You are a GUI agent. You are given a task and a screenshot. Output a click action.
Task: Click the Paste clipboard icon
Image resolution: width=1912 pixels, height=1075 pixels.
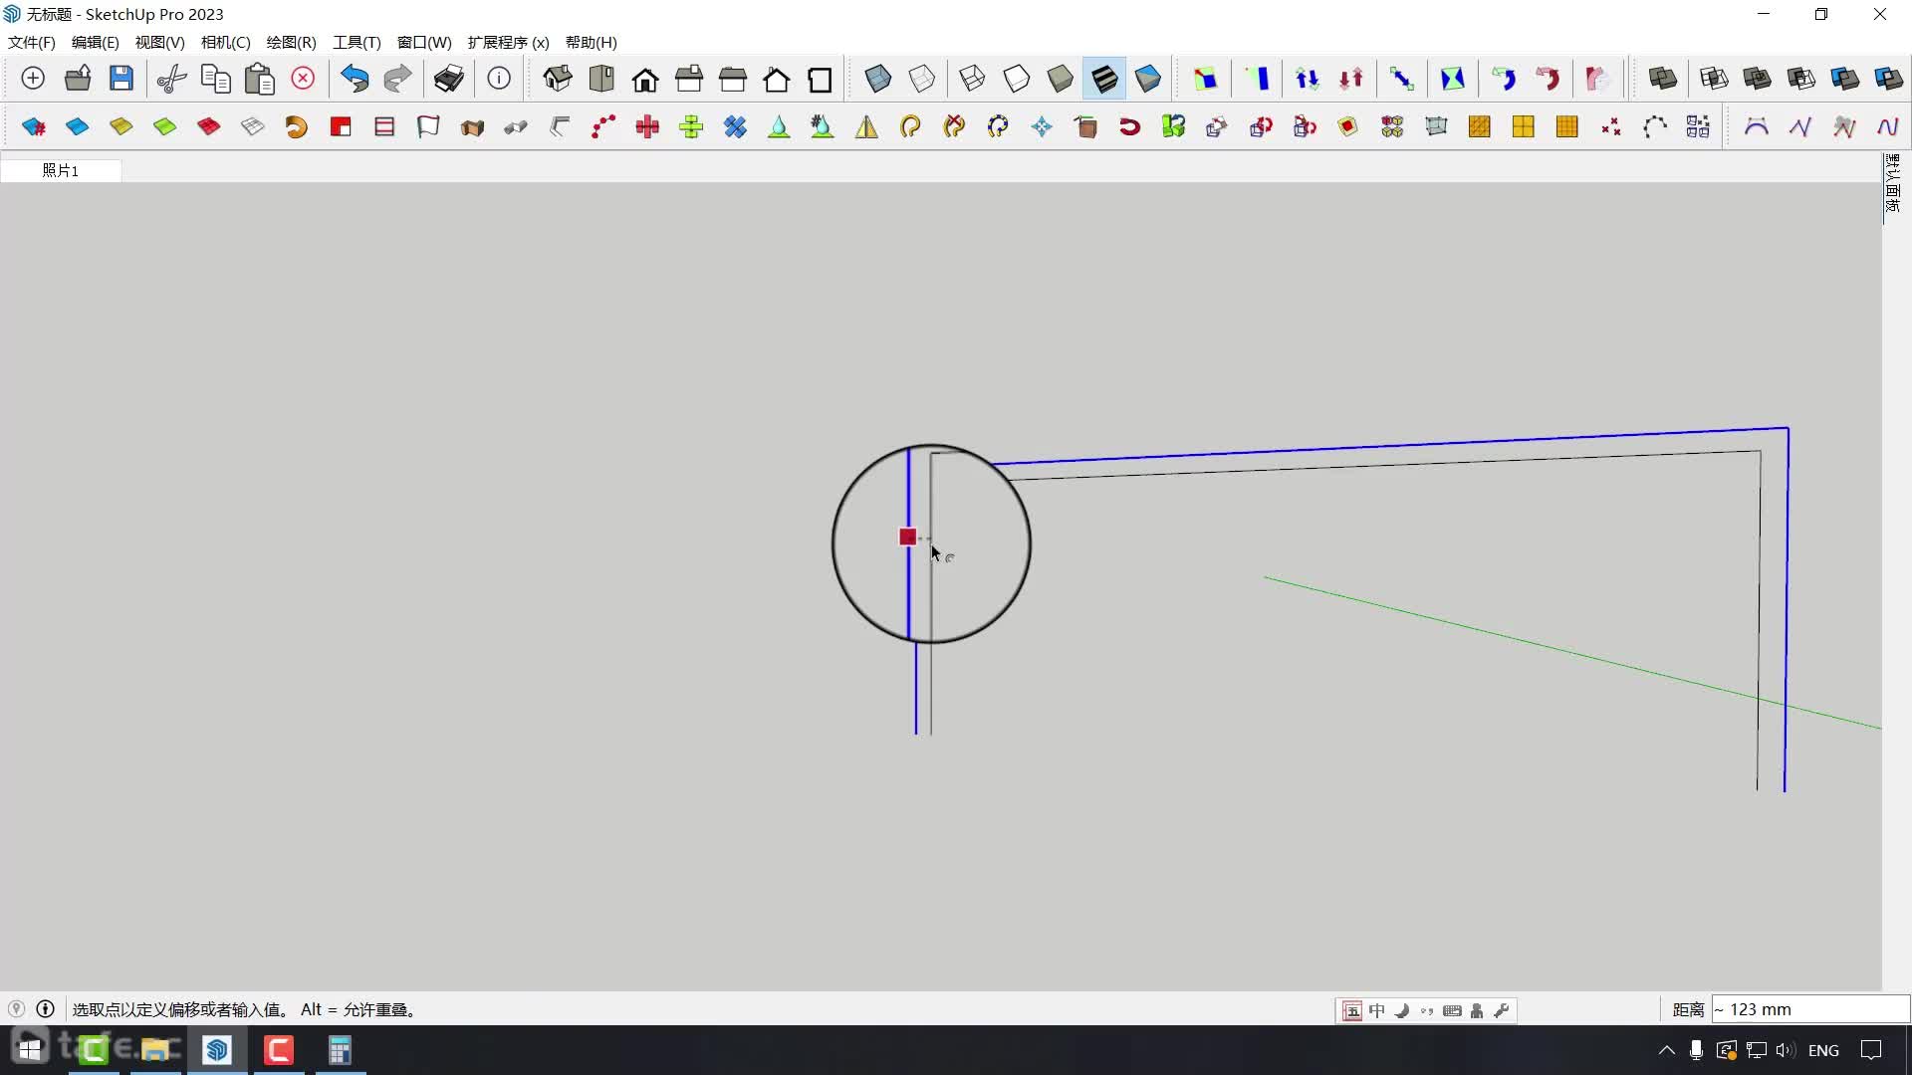pyautogui.click(x=260, y=79)
